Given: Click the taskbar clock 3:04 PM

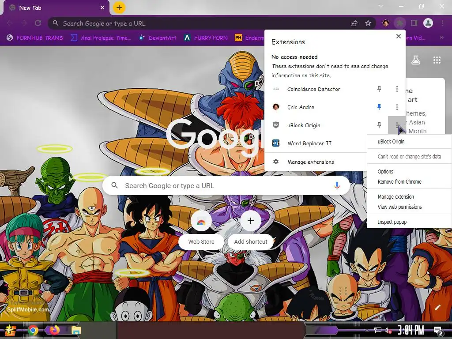Looking at the screenshot, I should (411, 330).
